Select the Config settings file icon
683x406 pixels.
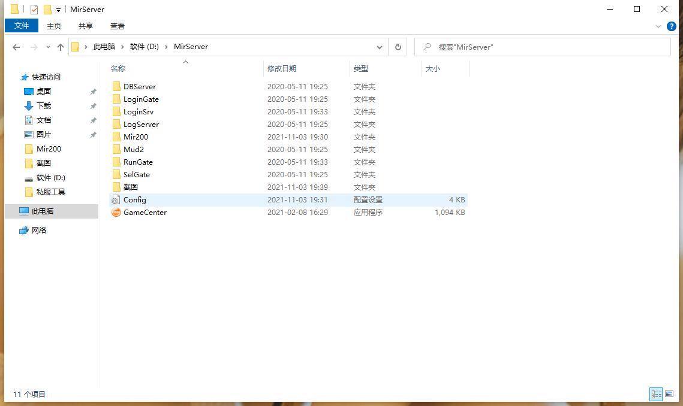pos(116,200)
